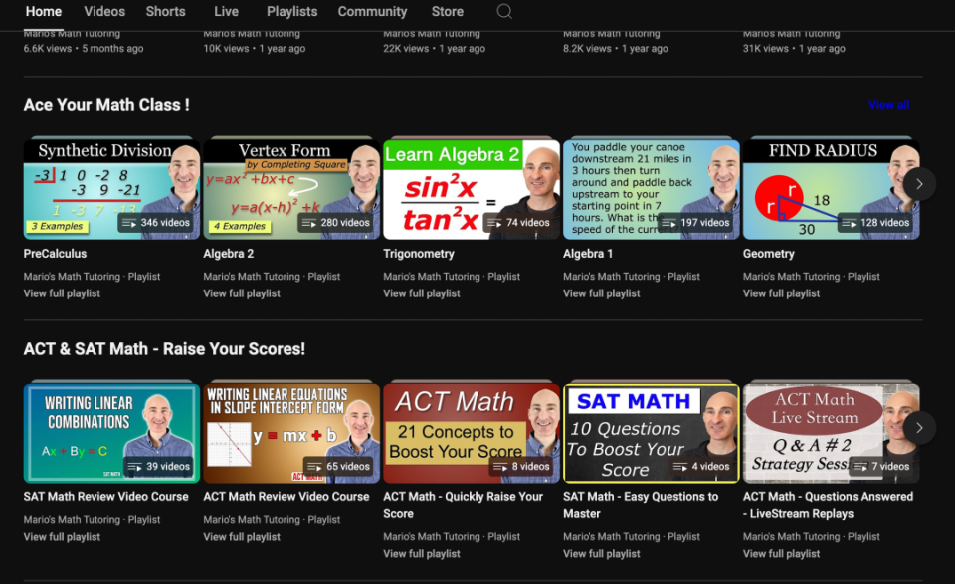Click the Algebra 2 playlist title

pyautogui.click(x=229, y=254)
